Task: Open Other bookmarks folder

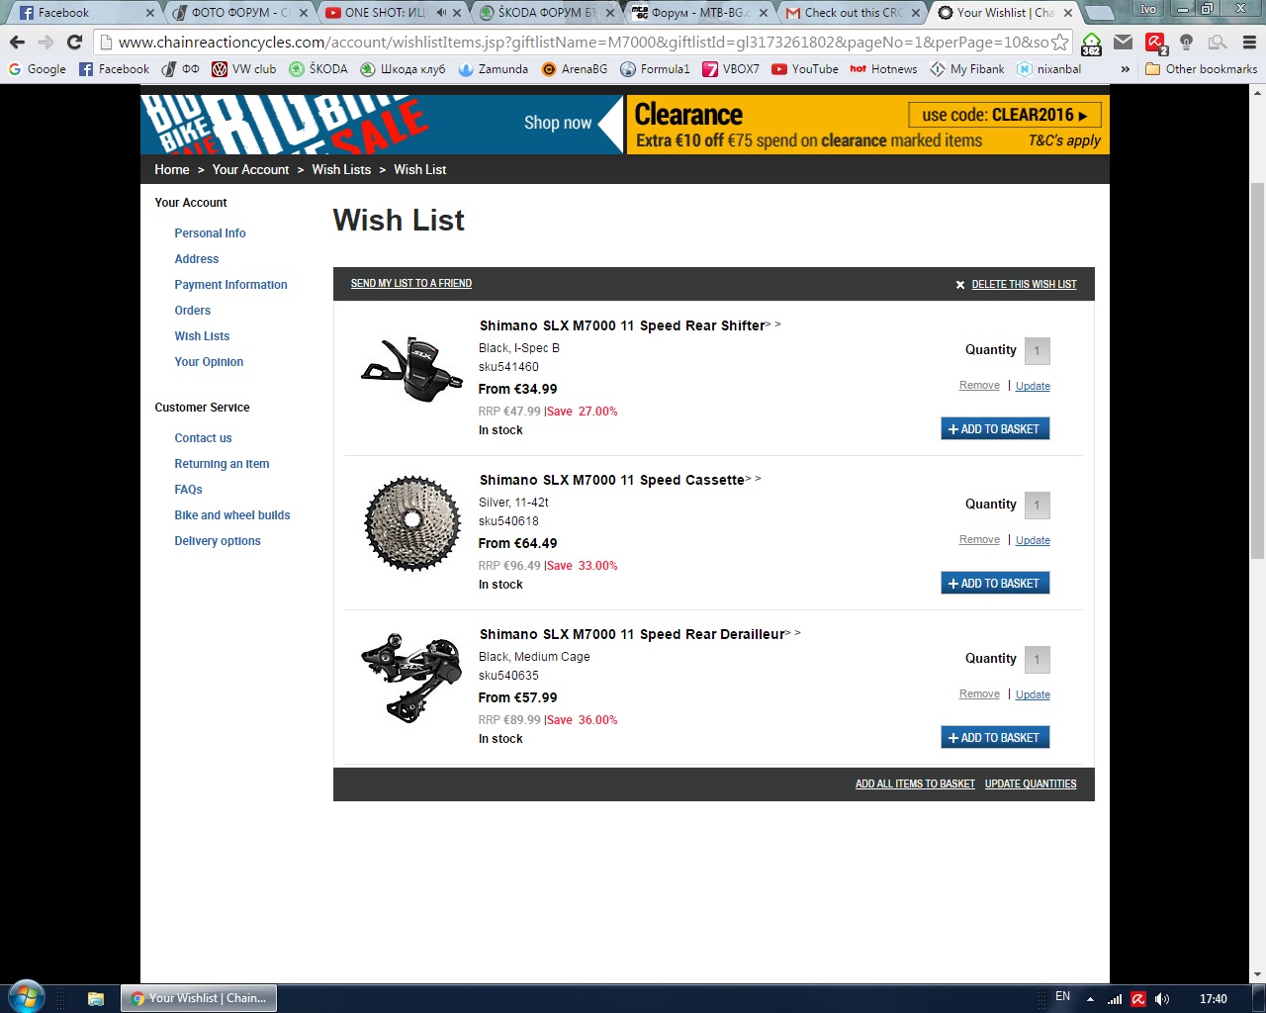Action: click(1201, 69)
